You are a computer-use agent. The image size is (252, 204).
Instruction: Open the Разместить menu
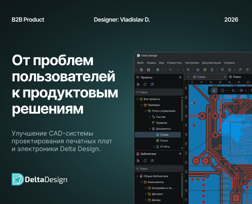click(174, 63)
